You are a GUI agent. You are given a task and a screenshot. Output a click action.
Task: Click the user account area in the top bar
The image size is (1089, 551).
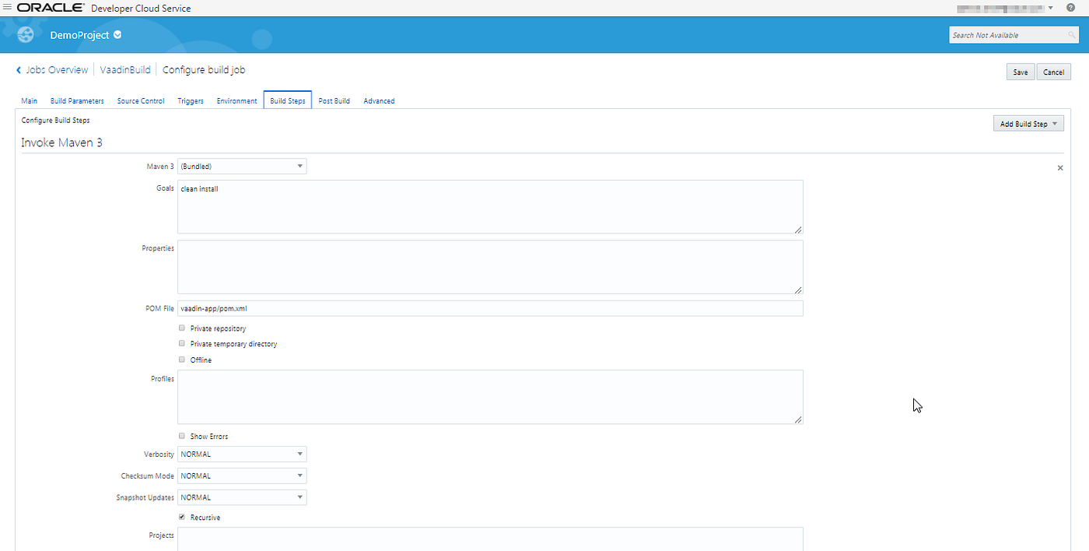click(1003, 7)
